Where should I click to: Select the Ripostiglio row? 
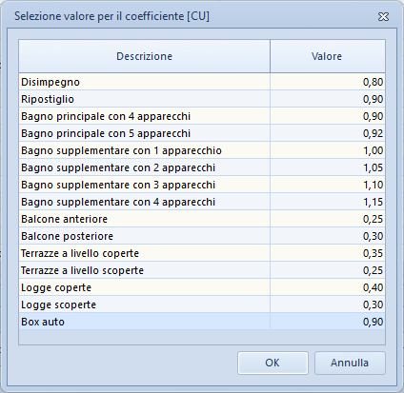click(202, 99)
